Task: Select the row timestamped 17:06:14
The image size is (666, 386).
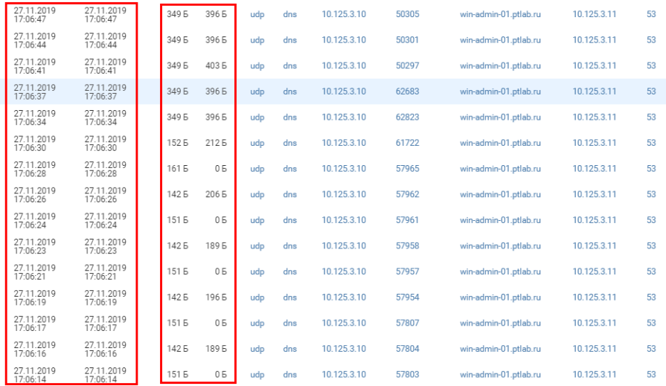Action: coord(34,375)
